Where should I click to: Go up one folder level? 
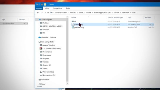48,13
